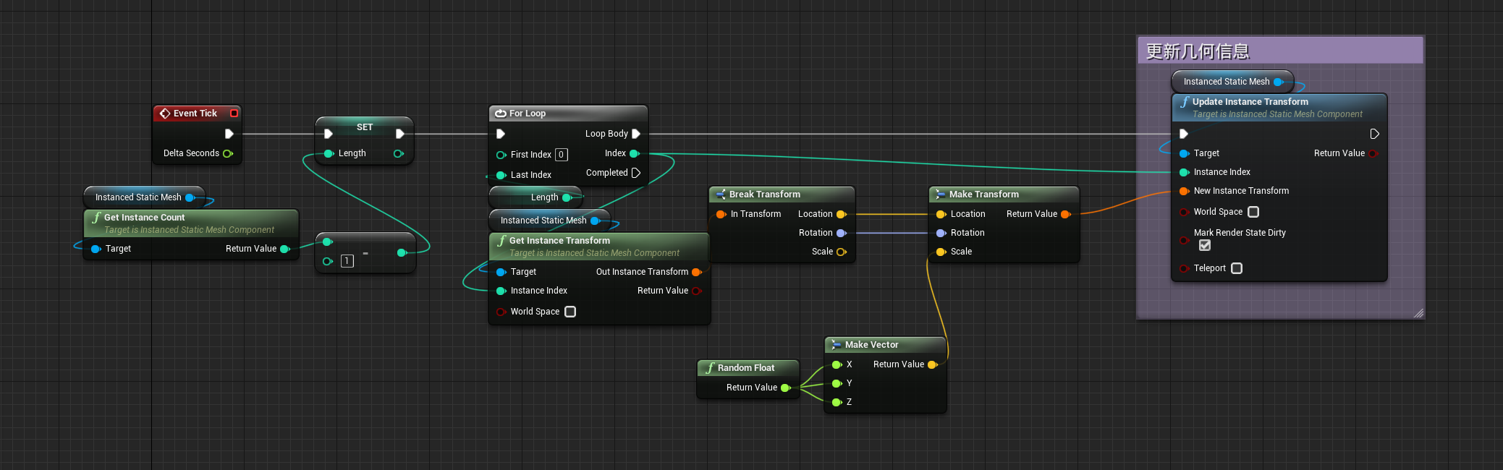Click Break Transform Scale output pin
Image resolution: width=1503 pixels, height=470 pixels.
point(841,252)
